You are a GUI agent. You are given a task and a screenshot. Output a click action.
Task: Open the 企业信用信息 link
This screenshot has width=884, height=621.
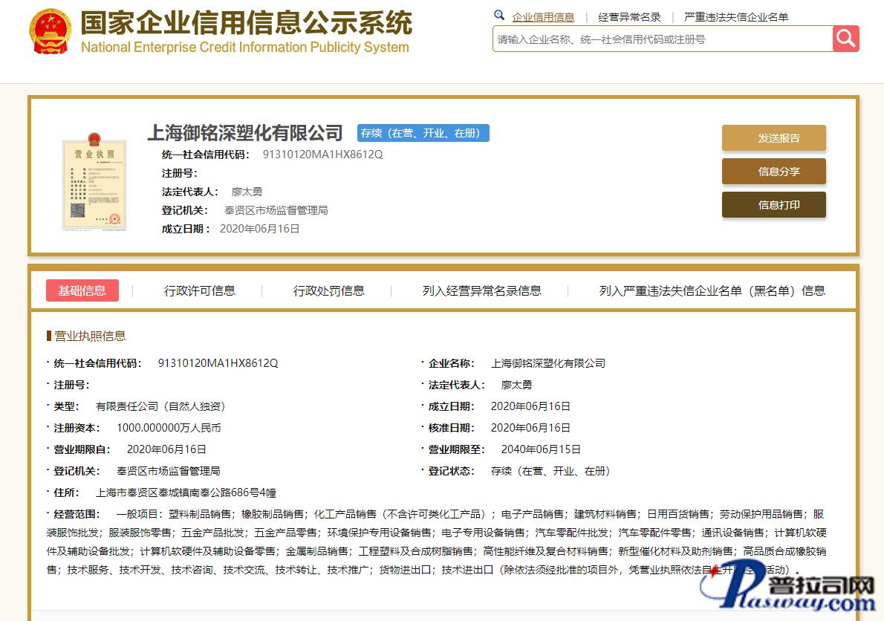(543, 18)
